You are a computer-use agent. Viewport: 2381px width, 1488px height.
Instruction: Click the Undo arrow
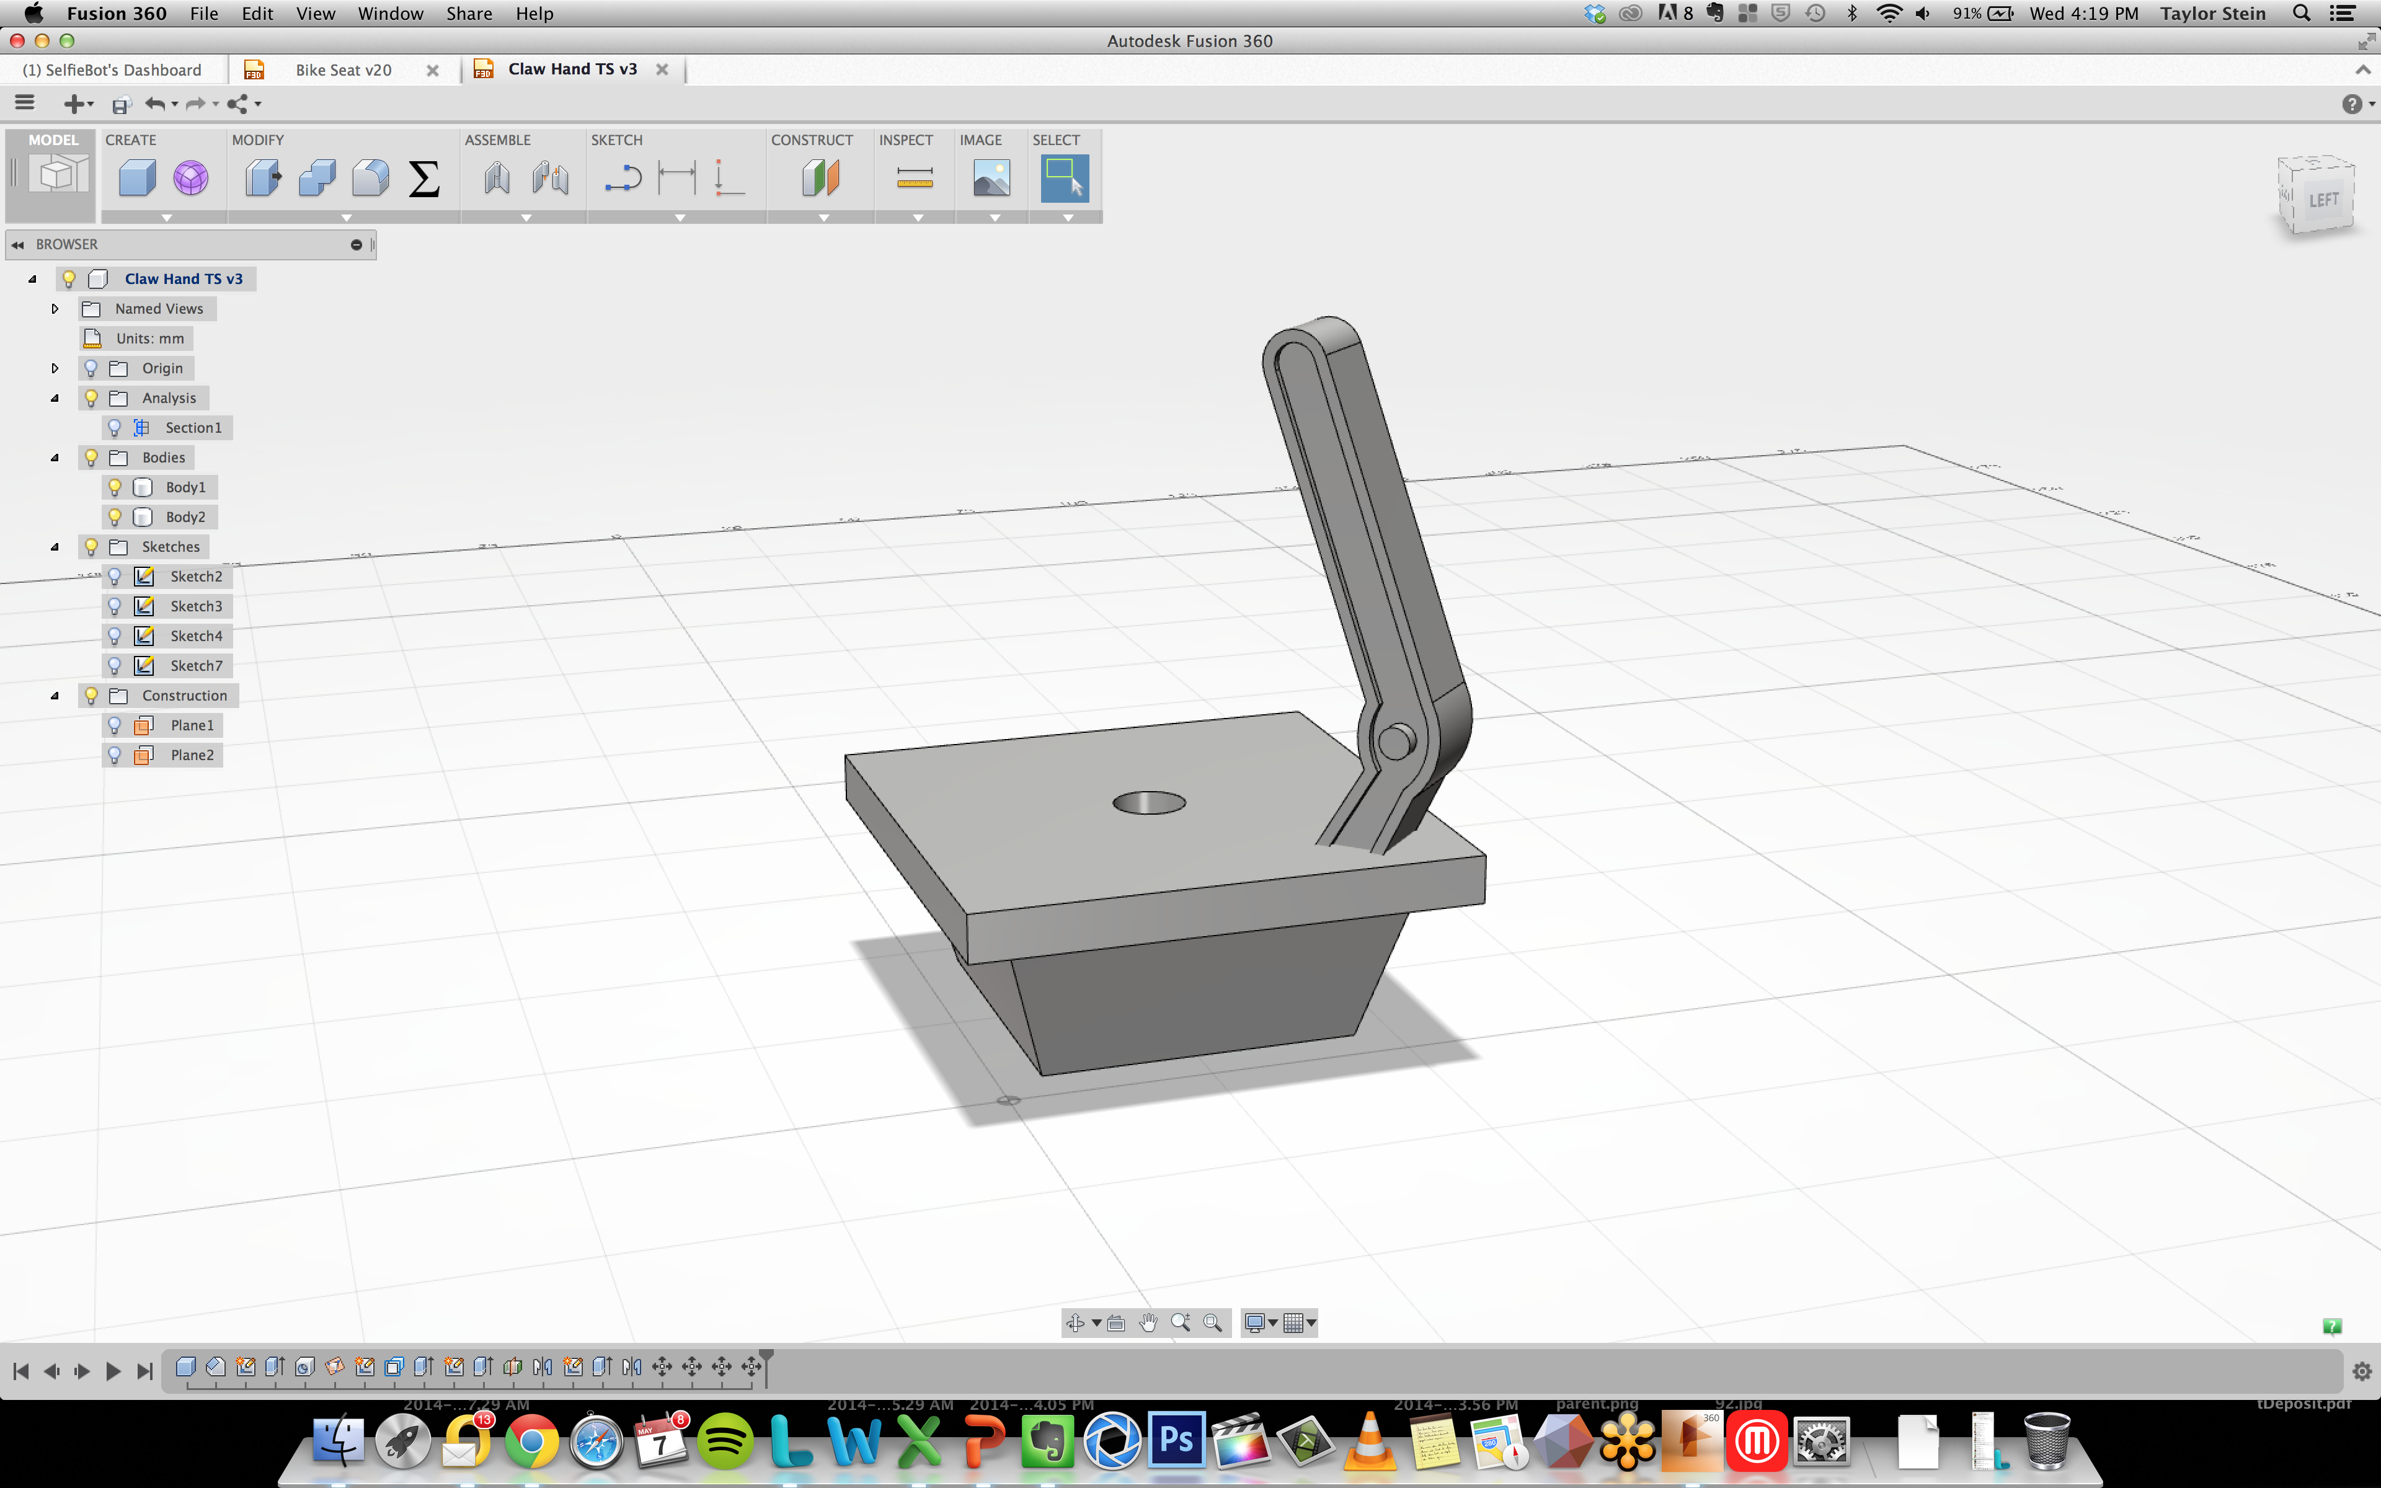pos(156,104)
